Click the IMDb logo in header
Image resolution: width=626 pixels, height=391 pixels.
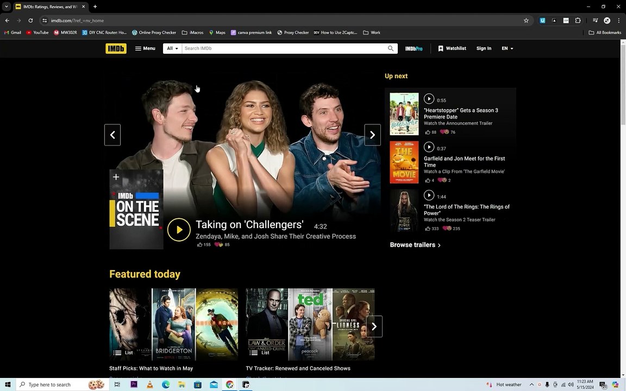(116, 48)
